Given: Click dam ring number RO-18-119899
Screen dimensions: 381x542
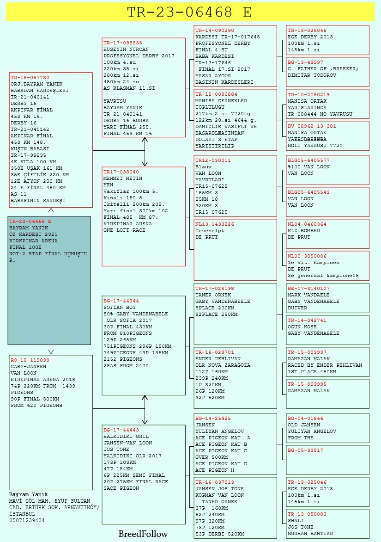Looking at the screenshot, I should [30, 360].
